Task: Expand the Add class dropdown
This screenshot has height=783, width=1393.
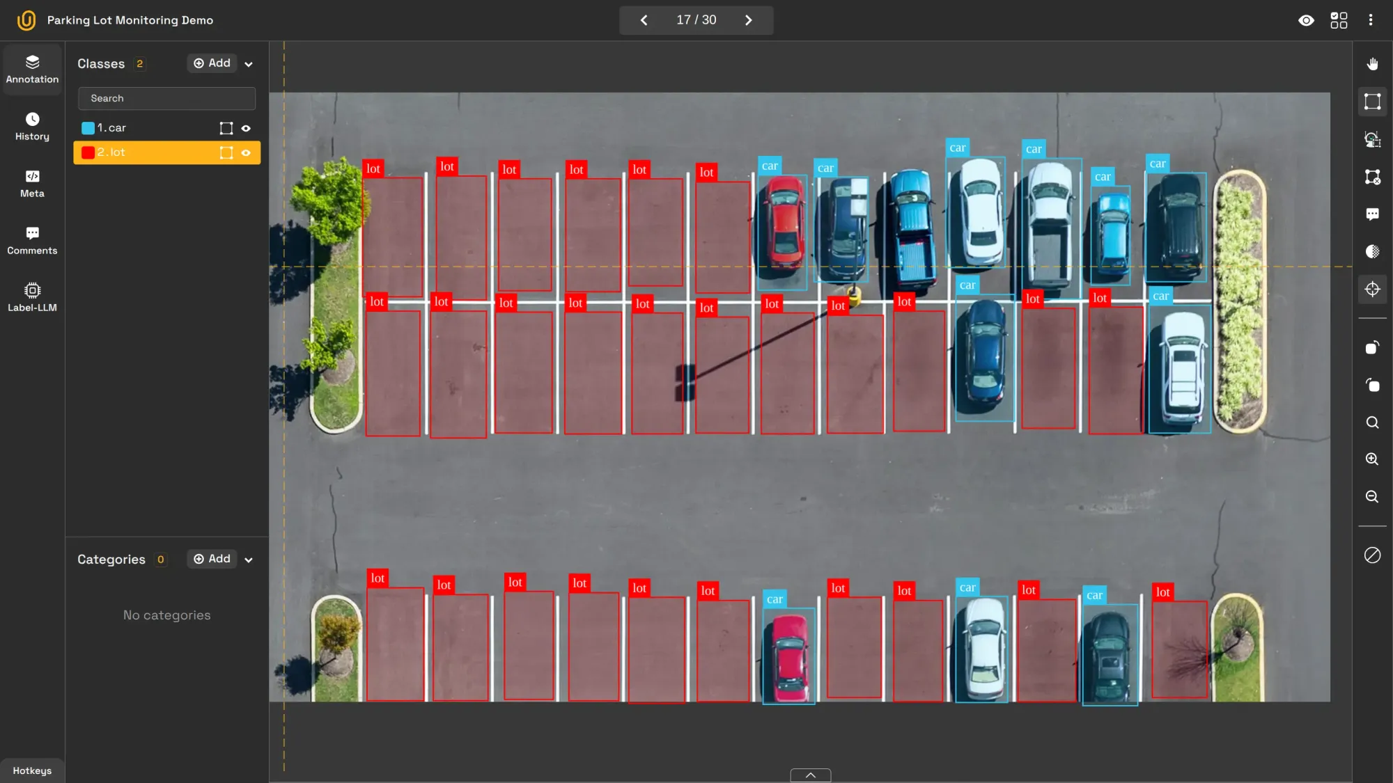Action: pyautogui.click(x=248, y=63)
